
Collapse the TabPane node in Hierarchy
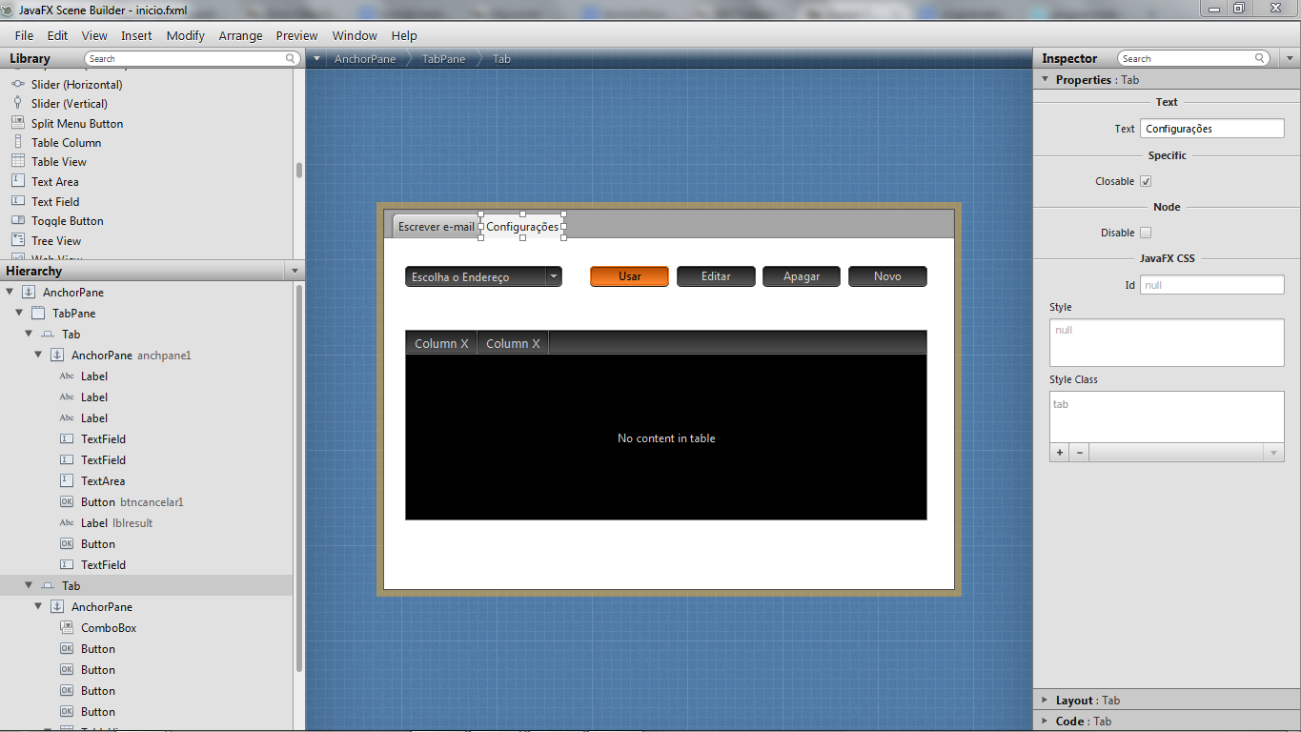click(x=19, y=313)
